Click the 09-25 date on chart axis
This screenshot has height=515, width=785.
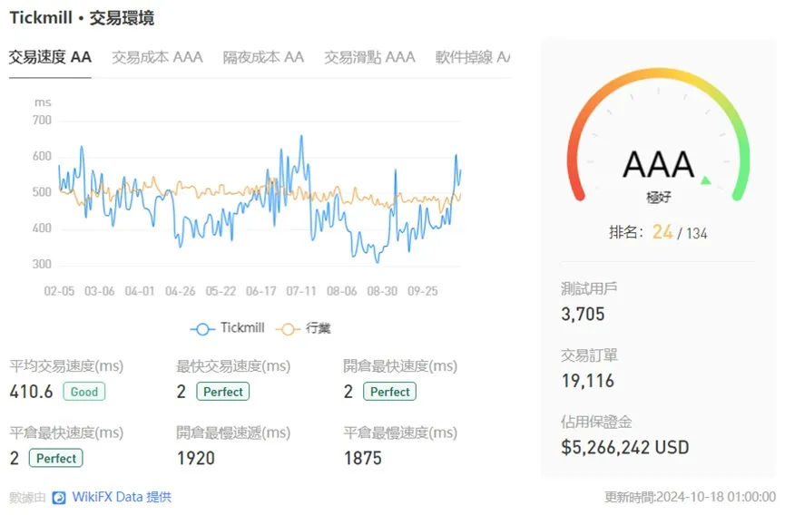(x=423, y=291)
